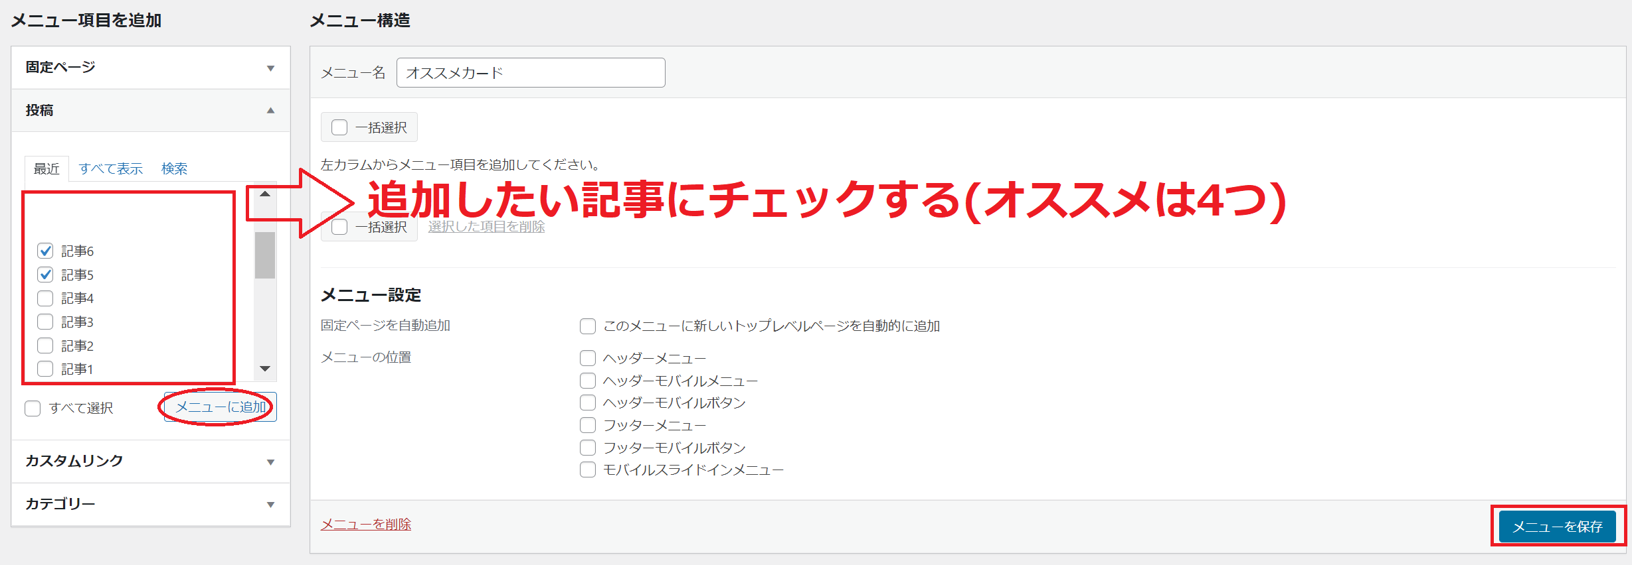Click the 選択した項目を削除 link
Viewport: 1632px width, 565px height.
point(486,227)
